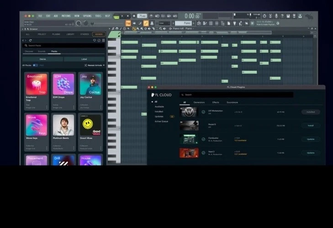Click the Search Packs field
Image resolution: width=333 pixels, height=228 pixels.
click(x=63, y=46)
